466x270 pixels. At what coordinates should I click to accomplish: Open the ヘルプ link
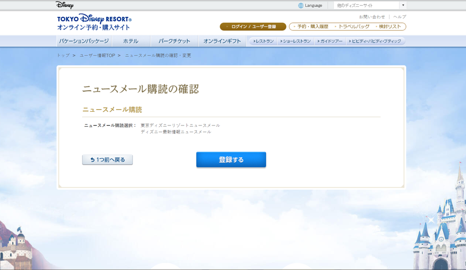coord(400,17)
